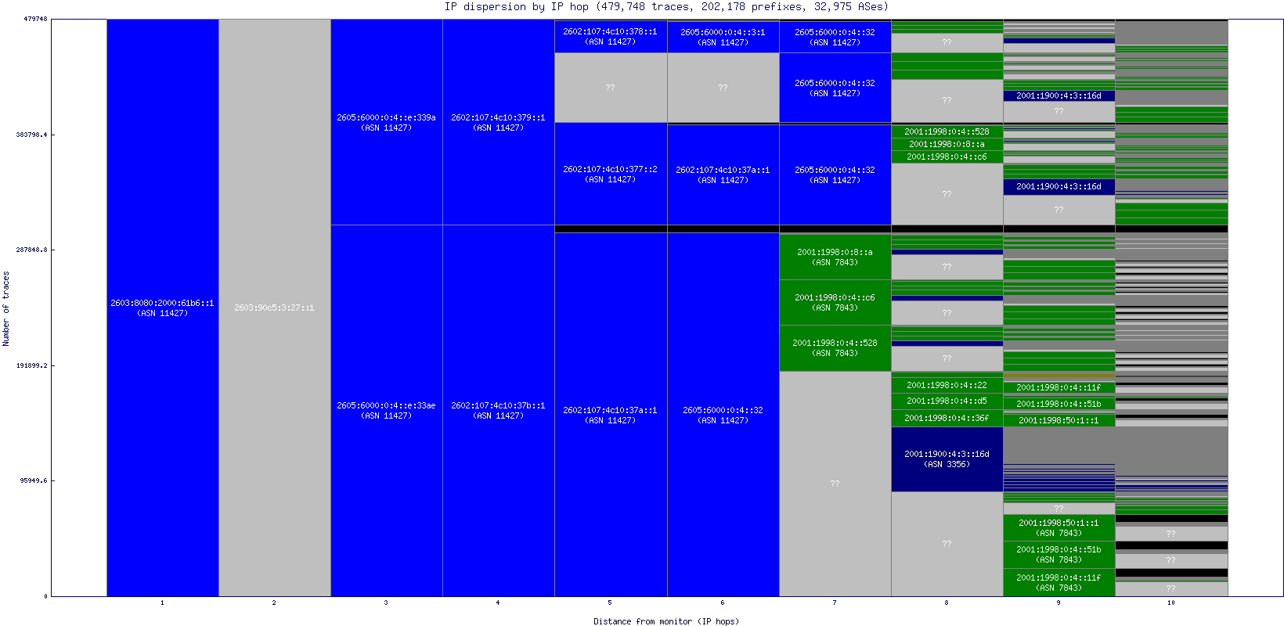Click the block labeled 2605:6000:0:4::e:33ae
The image size is (1284, 626).
click(x=387, y=411)
